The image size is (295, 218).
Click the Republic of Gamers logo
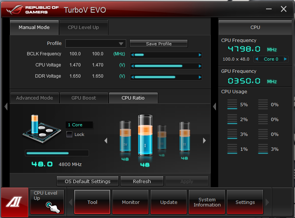(x=32, y=10)
